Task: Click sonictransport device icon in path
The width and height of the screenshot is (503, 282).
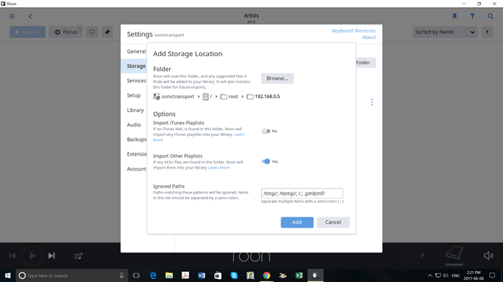Action: (x=157, y=97)
